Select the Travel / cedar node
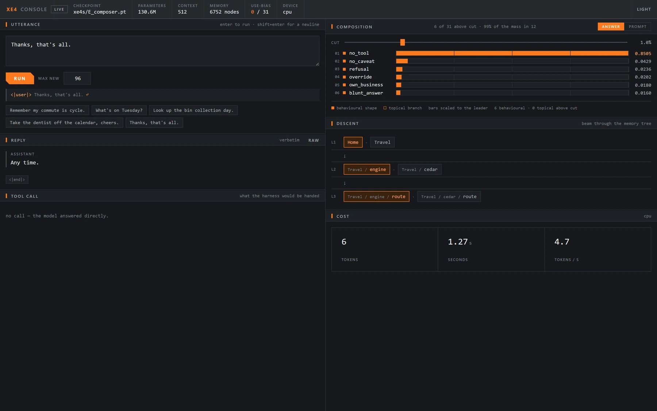This screenshot has height=411, width=657. click(x=420, y=170)
